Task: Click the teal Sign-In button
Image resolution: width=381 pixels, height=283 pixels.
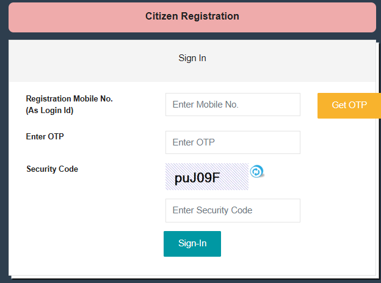Action: [x=192, y=243]
